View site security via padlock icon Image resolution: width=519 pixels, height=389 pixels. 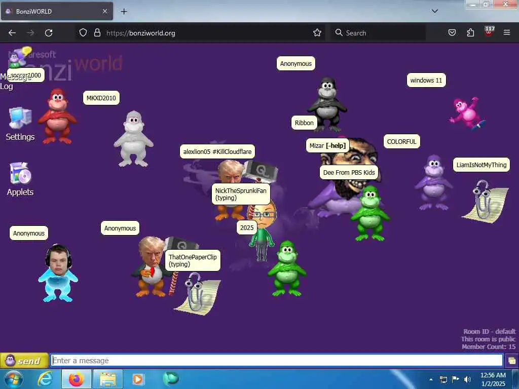click(97, 33)
